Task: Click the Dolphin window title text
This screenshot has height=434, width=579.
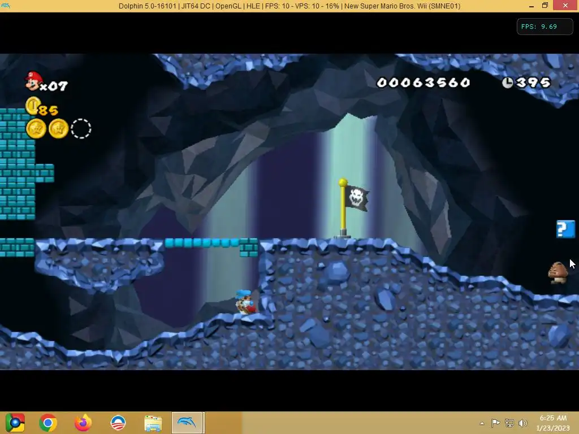Action: 289,6
